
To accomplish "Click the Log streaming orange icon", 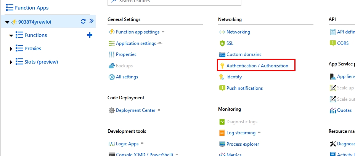I will pos(222,133).
